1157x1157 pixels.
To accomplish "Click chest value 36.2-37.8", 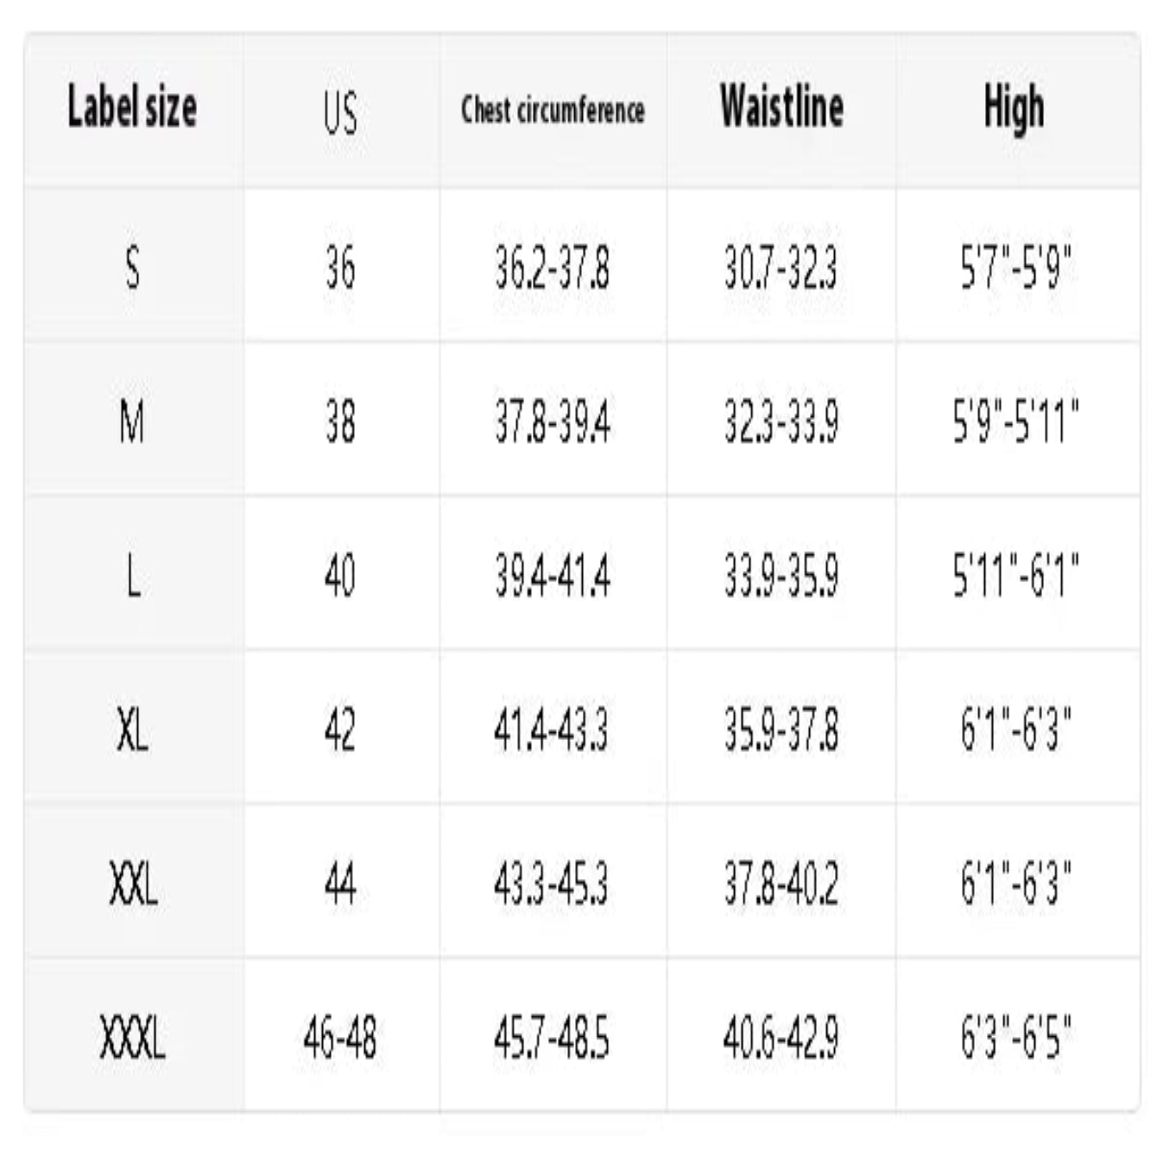I will 553,267.
